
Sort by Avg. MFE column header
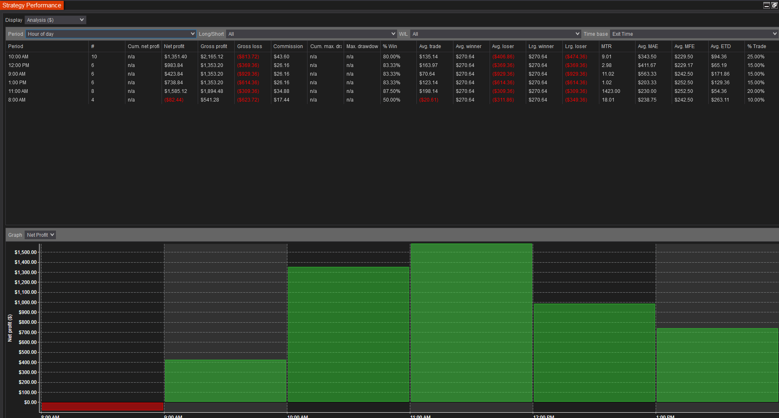pyautogui.click(x=689, y=46)
